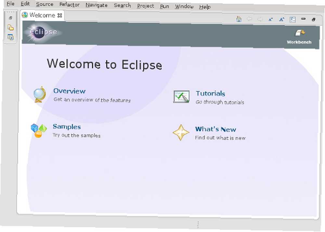Screen dimensions: 325x232
Task: Click the Home icon in the Welcome toolbar
Action: click(x=239, y=19)
